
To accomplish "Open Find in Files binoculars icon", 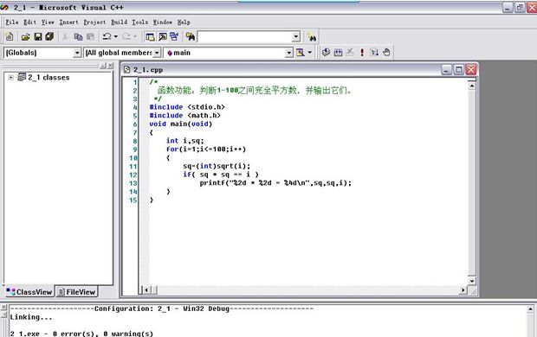I will (x=191, y=36).
